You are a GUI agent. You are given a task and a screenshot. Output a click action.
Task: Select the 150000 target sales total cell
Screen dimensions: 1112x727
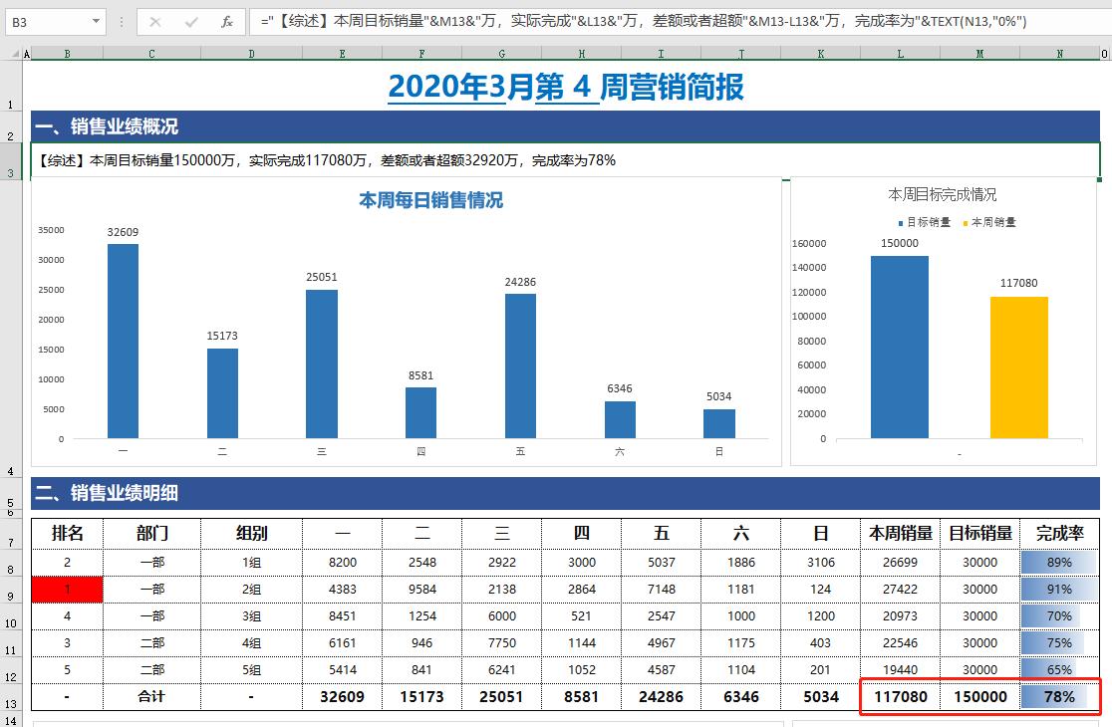pos(979,696)
